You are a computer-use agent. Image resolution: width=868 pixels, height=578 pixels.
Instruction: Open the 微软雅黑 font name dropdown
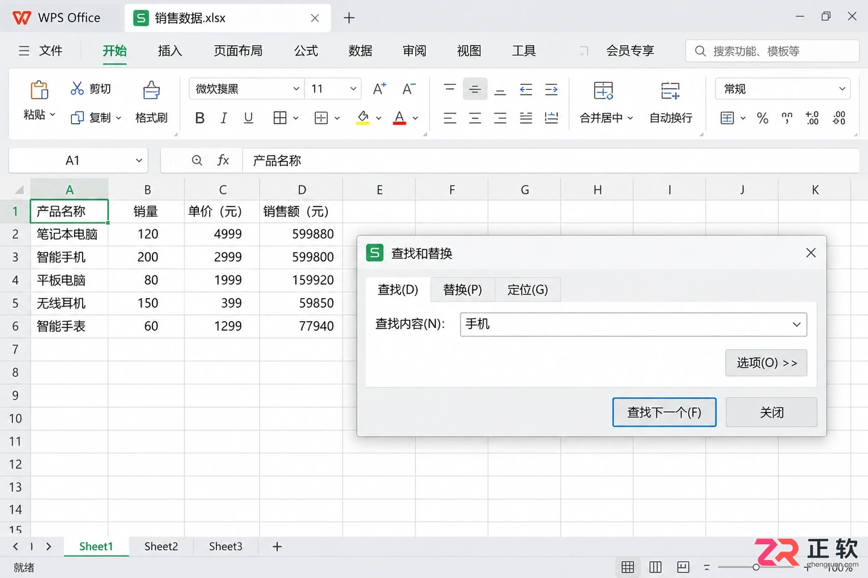coord(296,89)
